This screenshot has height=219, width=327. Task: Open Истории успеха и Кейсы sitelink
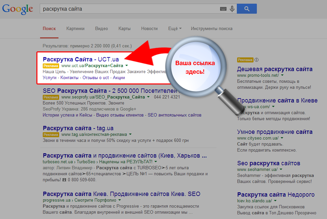click(x=67, y=115)
